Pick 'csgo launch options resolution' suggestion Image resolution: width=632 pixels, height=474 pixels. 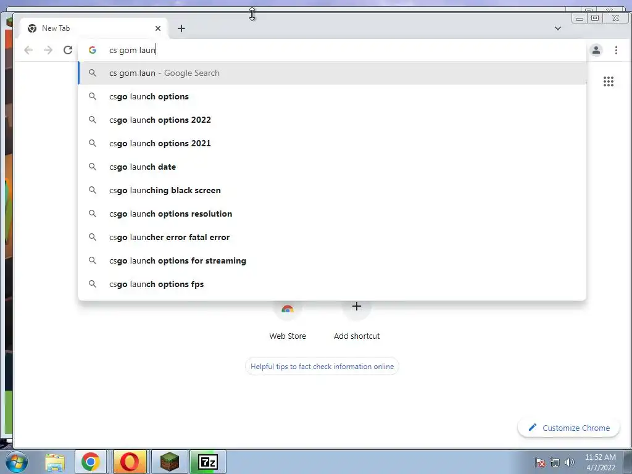[x=332, y=214]
